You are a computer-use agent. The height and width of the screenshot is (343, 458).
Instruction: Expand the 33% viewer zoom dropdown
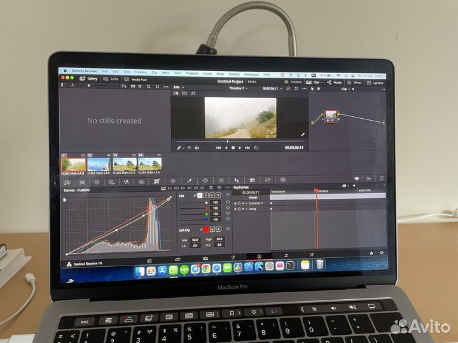click(179, 87)
